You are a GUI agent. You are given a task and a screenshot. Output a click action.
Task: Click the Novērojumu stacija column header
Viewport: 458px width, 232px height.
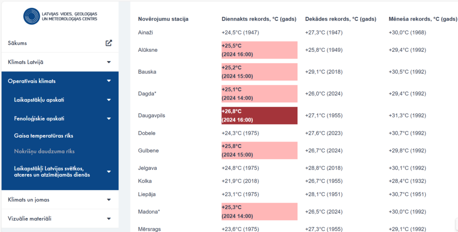pos(163,19)
